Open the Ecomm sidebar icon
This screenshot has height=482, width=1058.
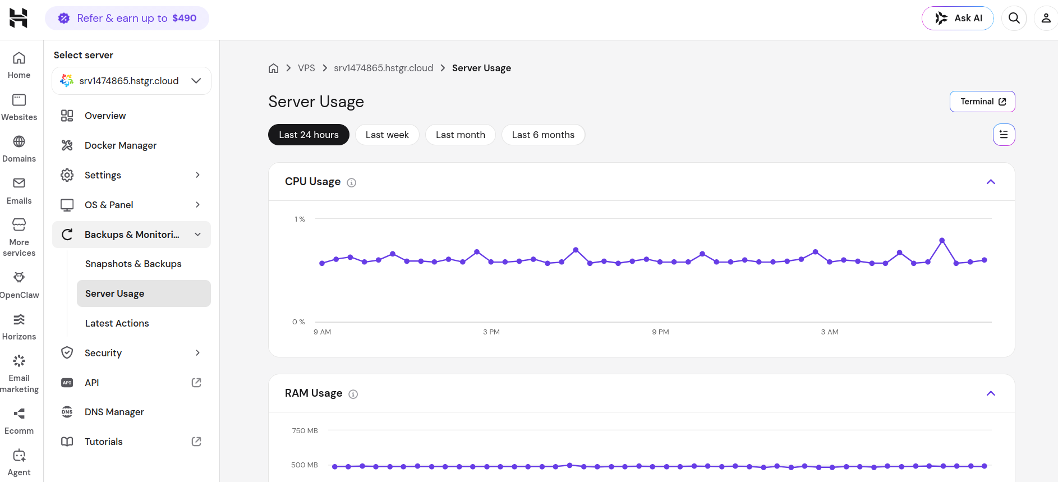coord(19,414)
